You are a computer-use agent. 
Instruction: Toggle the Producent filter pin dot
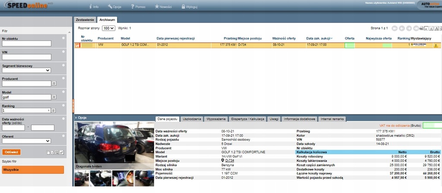63,78
